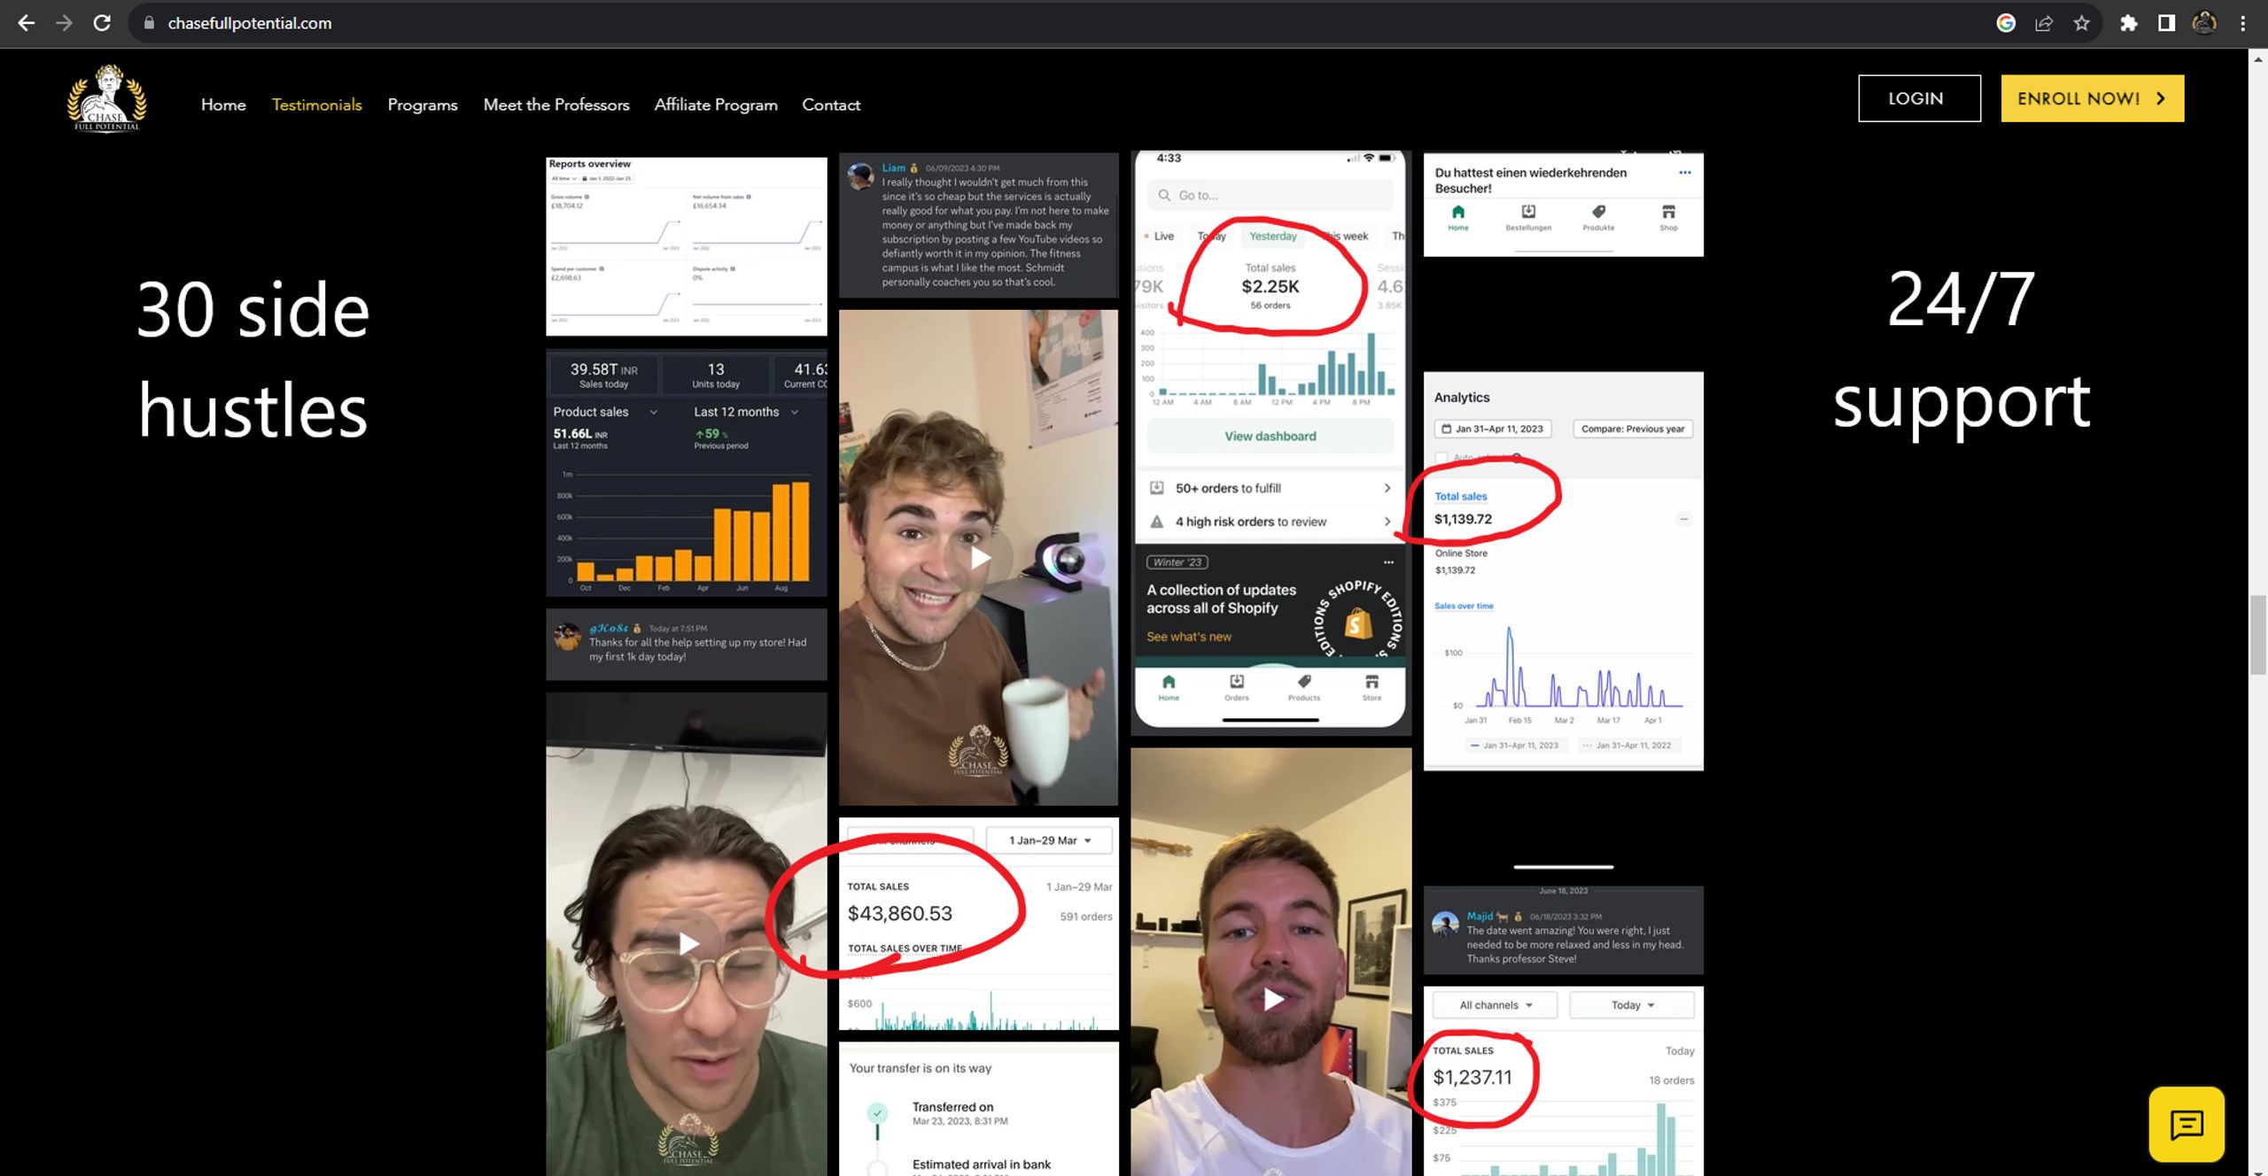Click the blue 'Total sales' link in Analytics
Screen dimensions: 2268x1176
1461,497
